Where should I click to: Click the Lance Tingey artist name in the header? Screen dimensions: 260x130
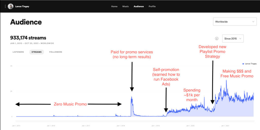(x=22, y=6)
